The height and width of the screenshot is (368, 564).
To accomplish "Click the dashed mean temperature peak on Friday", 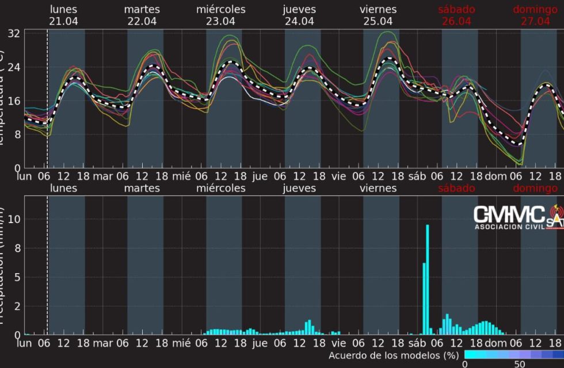I will [x=390, y=59].
